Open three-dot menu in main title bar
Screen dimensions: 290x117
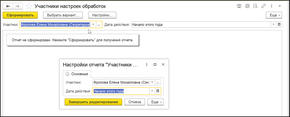(x=271, y=6)
